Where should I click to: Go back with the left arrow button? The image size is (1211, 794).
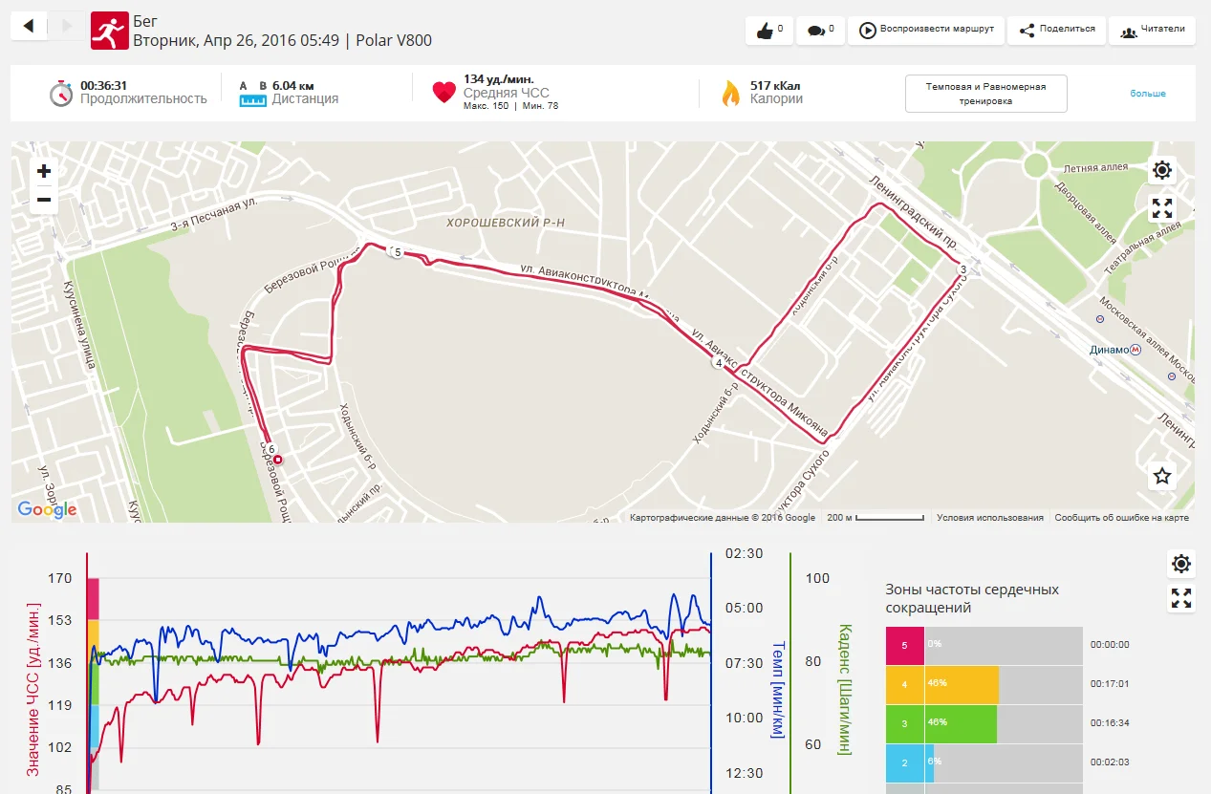[29, 27]
